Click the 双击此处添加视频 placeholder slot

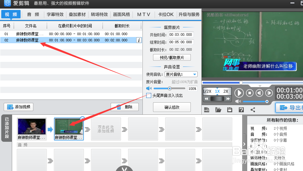coord(106,129)
